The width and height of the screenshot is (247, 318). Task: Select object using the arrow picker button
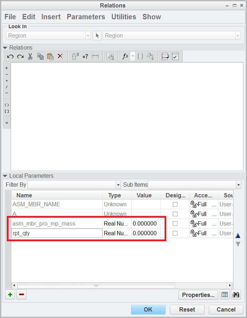point(97,36)
